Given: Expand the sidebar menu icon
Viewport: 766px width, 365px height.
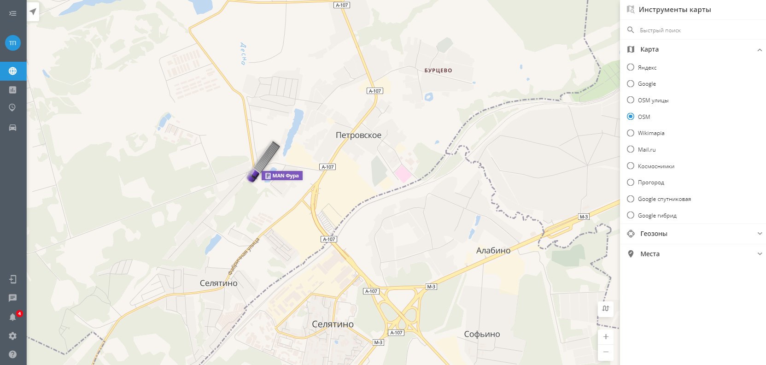Looking at the screenshot, I should coord(13,13).
